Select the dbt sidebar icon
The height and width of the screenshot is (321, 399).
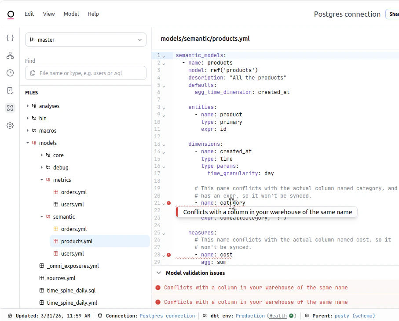(x=10, y=108)
